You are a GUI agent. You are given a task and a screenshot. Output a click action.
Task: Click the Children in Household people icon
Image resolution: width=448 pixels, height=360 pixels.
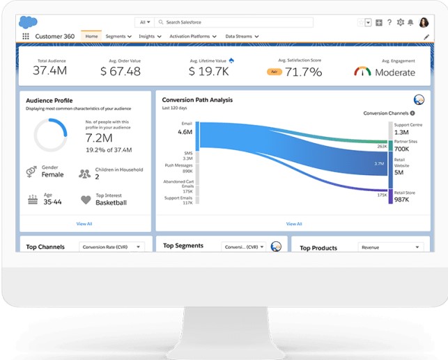[84, 174]
